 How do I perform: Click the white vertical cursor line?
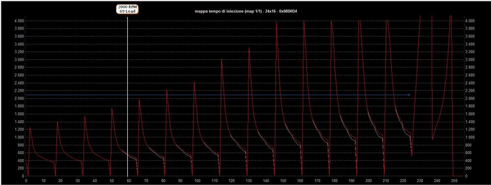[x=128, y=96]
